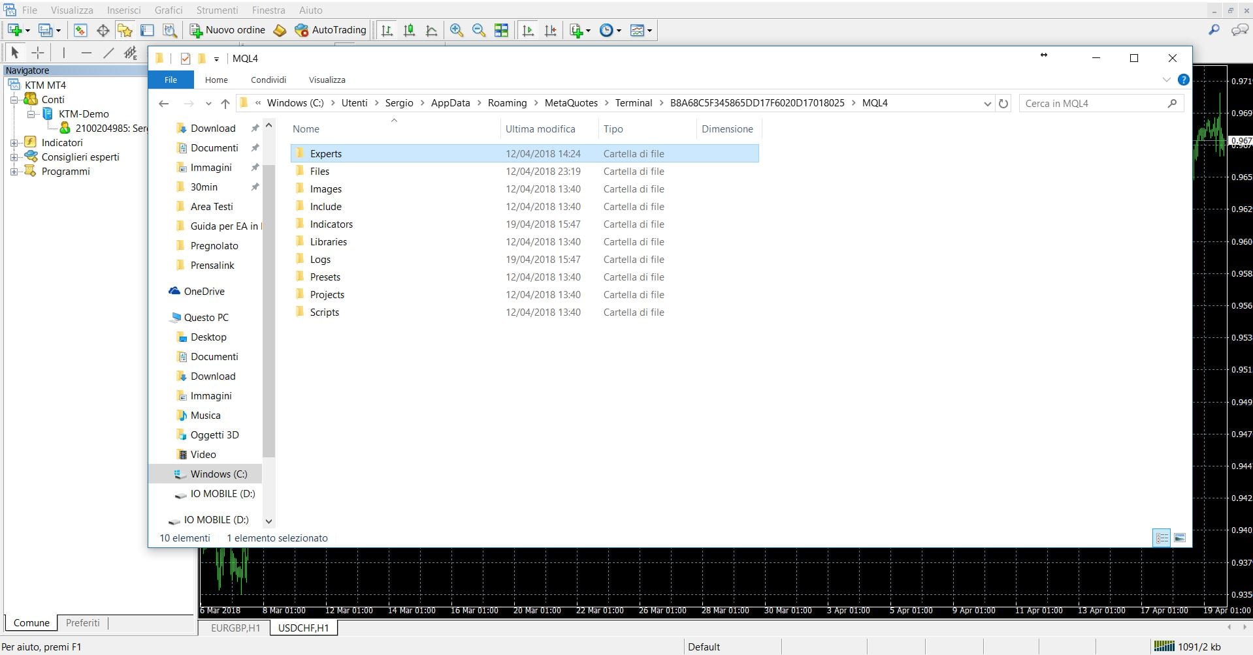Click the File tab in Explorer
Screen dimensions: 1253x655
click(171, 80)
